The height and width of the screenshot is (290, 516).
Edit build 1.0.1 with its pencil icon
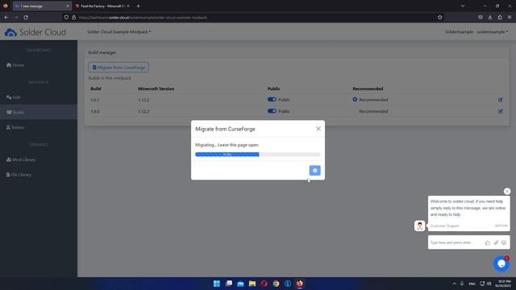pos(500,100)
